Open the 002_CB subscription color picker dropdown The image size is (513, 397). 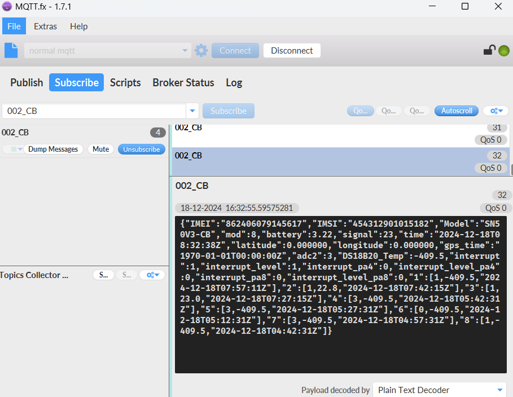pos(13,149)
